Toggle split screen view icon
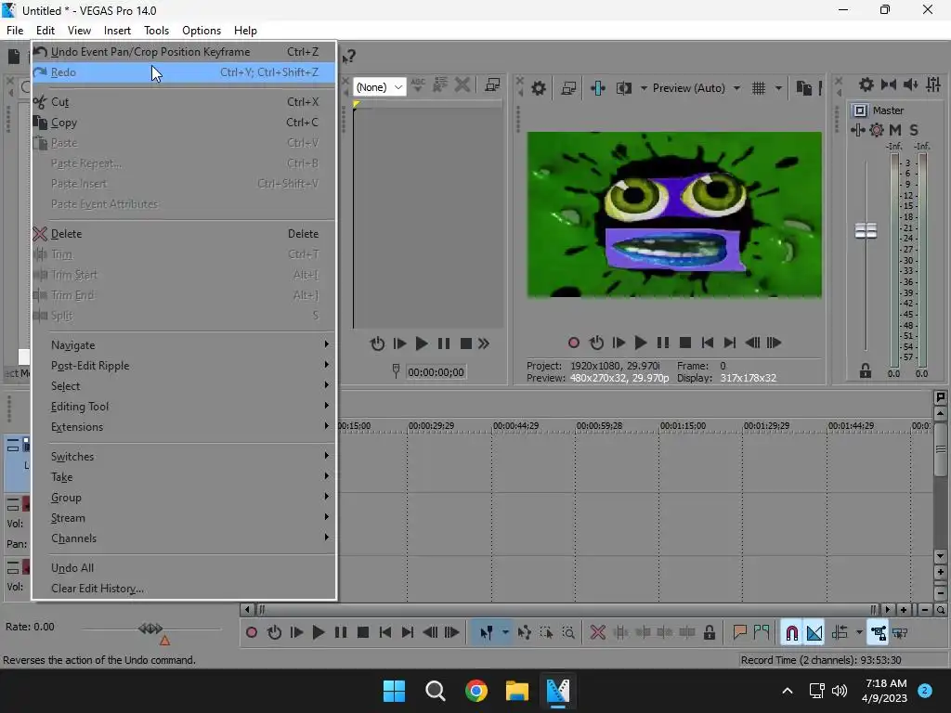This screenshot has height=713, width=951. point(623,88)
